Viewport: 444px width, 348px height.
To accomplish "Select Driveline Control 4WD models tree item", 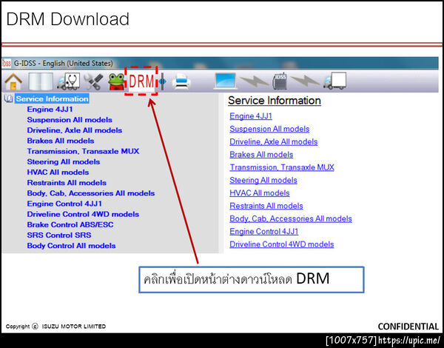I will point(83,214).
